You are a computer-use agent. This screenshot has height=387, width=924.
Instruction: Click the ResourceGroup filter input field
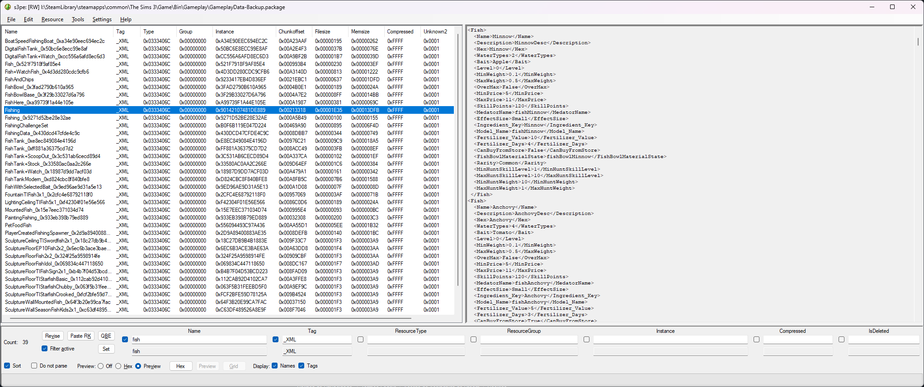click(x=529, y=340)
